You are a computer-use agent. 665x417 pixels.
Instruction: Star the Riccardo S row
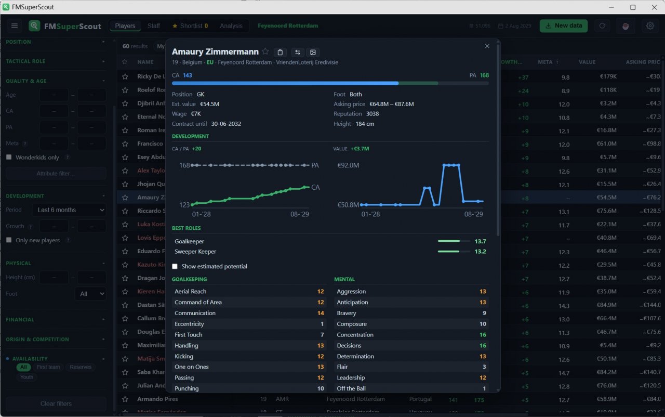coord(125,211)
